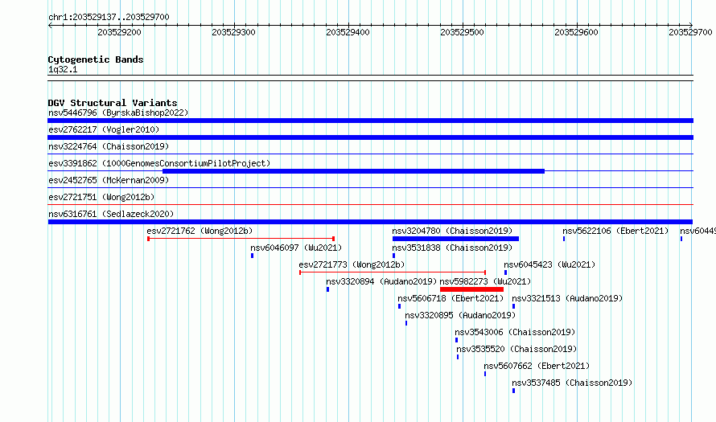Click blue marker below nsv5606718

399,306
